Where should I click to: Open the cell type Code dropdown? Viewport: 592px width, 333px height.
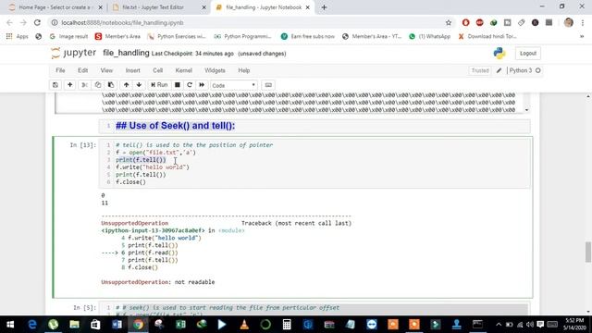click(234, 85)
